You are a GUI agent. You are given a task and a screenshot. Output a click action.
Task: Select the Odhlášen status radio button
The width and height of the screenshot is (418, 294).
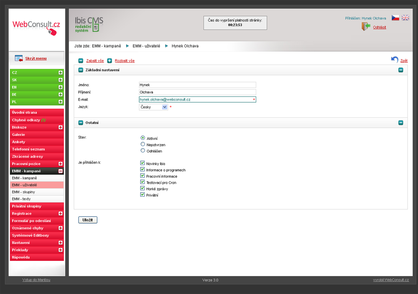143,151
